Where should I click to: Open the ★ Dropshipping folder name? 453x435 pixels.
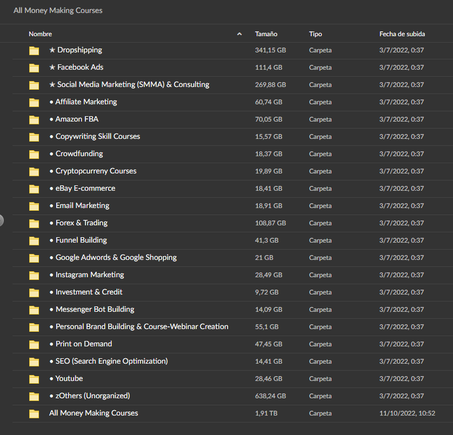point(76,50)
